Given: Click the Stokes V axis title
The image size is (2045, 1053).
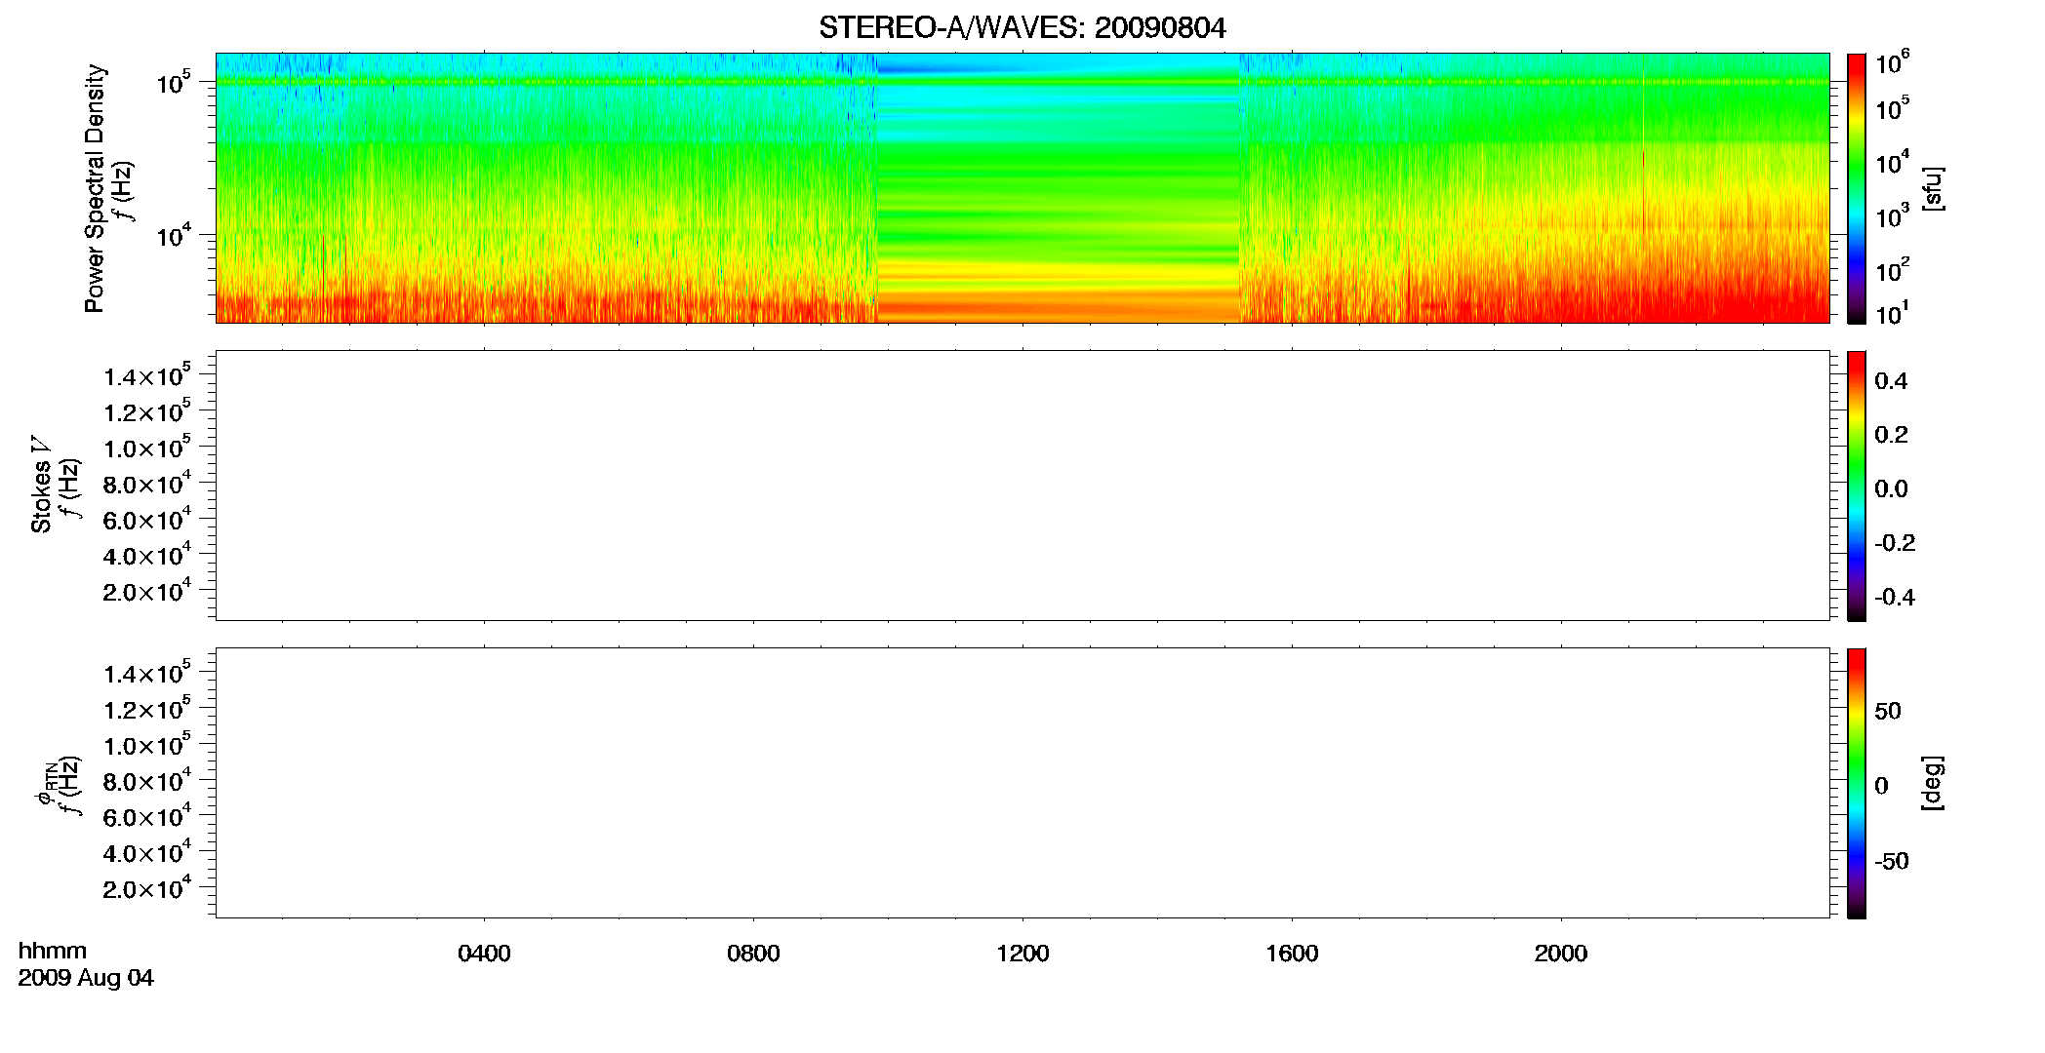Looking at the screenshot, I should click(x=41, y=484).
